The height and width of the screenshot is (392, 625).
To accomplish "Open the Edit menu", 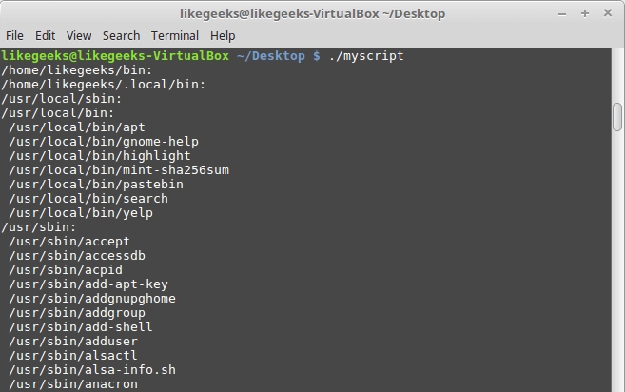I will (x=47, y=35).
